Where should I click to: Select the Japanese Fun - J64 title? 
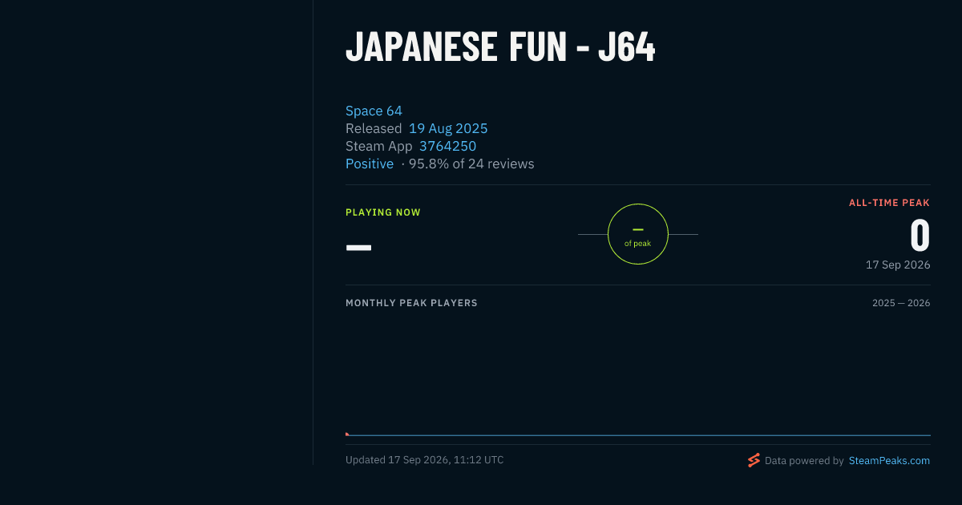(x=500, y=47)
